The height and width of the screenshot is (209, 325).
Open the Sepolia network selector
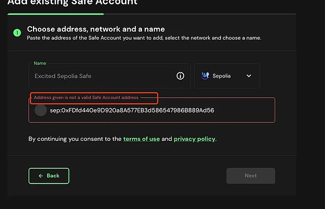pos(227,76)
